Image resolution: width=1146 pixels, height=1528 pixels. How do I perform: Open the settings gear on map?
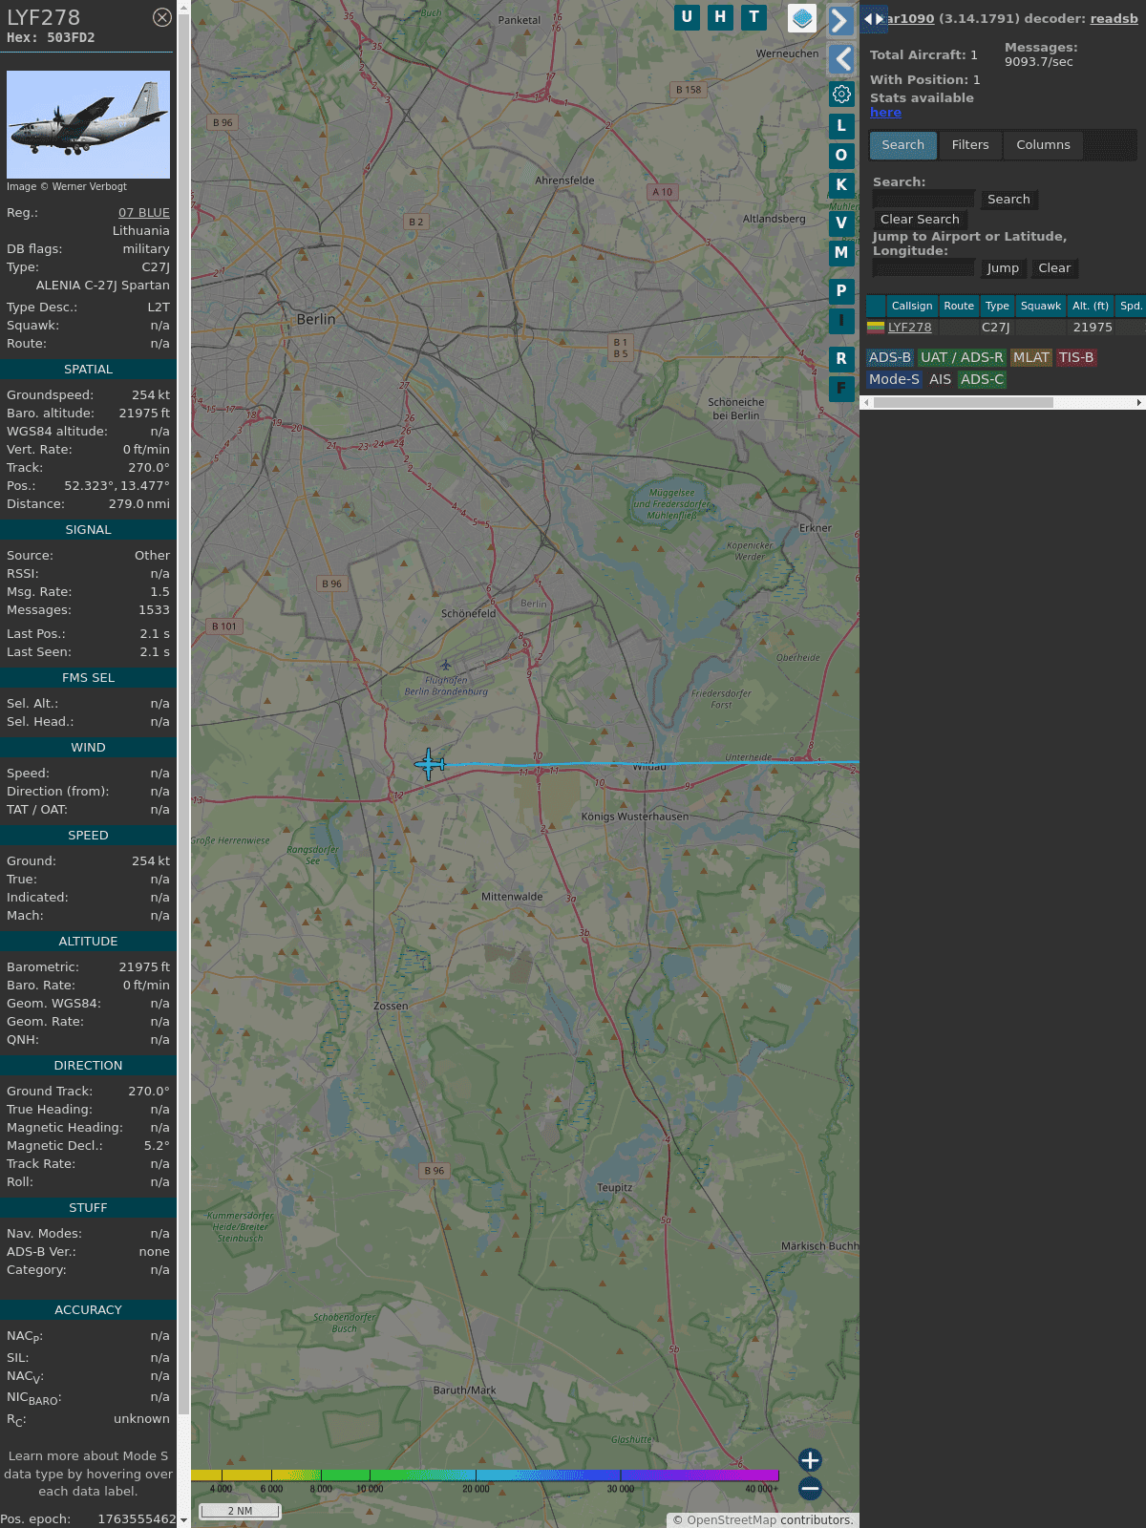[x=841, y=94]
